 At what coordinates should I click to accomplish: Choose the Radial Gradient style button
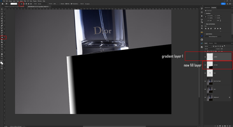(x=24, y=4)
